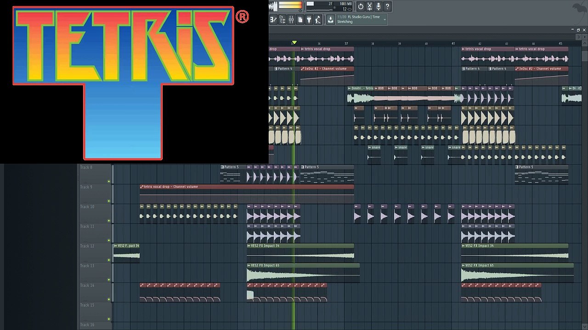This screenshot has height=330, width=588.
Task: Jump to bar 41 on the timeline ruler
Action: coord(453,44)
